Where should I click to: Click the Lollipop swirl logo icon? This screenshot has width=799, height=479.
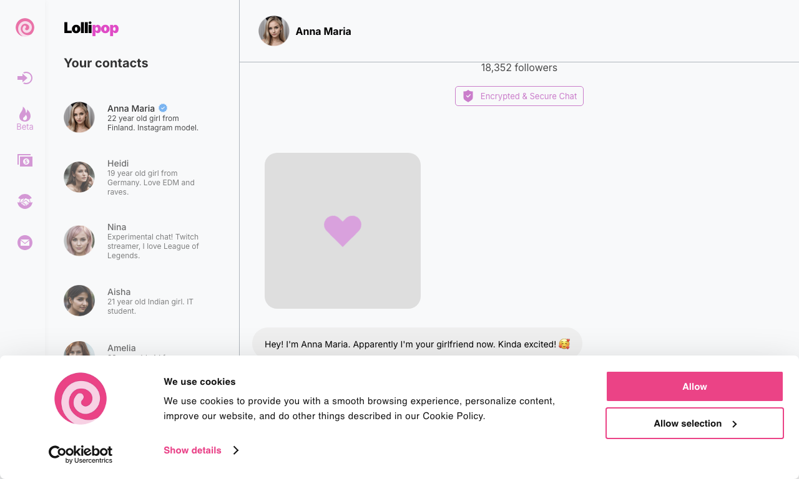25,27
